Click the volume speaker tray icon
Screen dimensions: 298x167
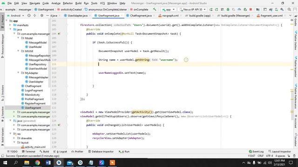pyautogui.click(x=270, y=163)
